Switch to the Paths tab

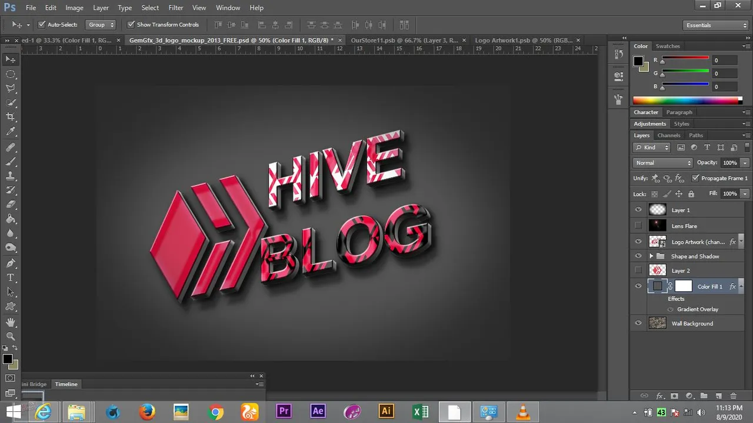696,135
